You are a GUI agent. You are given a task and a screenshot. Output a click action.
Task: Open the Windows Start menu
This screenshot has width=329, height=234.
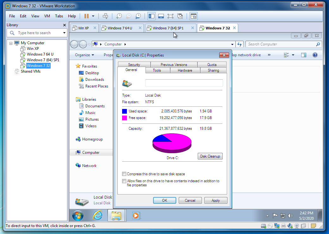tap(78, 215)
